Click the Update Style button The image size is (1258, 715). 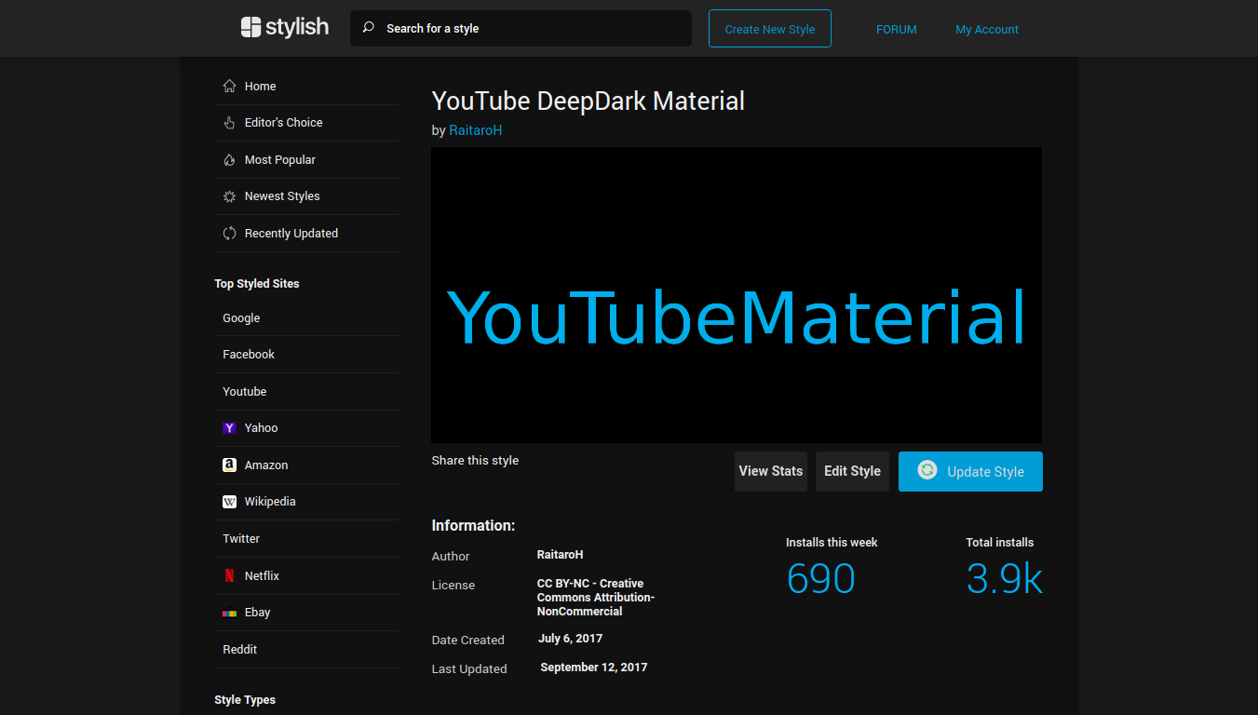pos(970,471)
